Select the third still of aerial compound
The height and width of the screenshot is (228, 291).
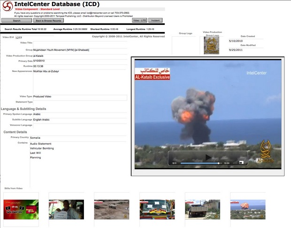(111, 209)
